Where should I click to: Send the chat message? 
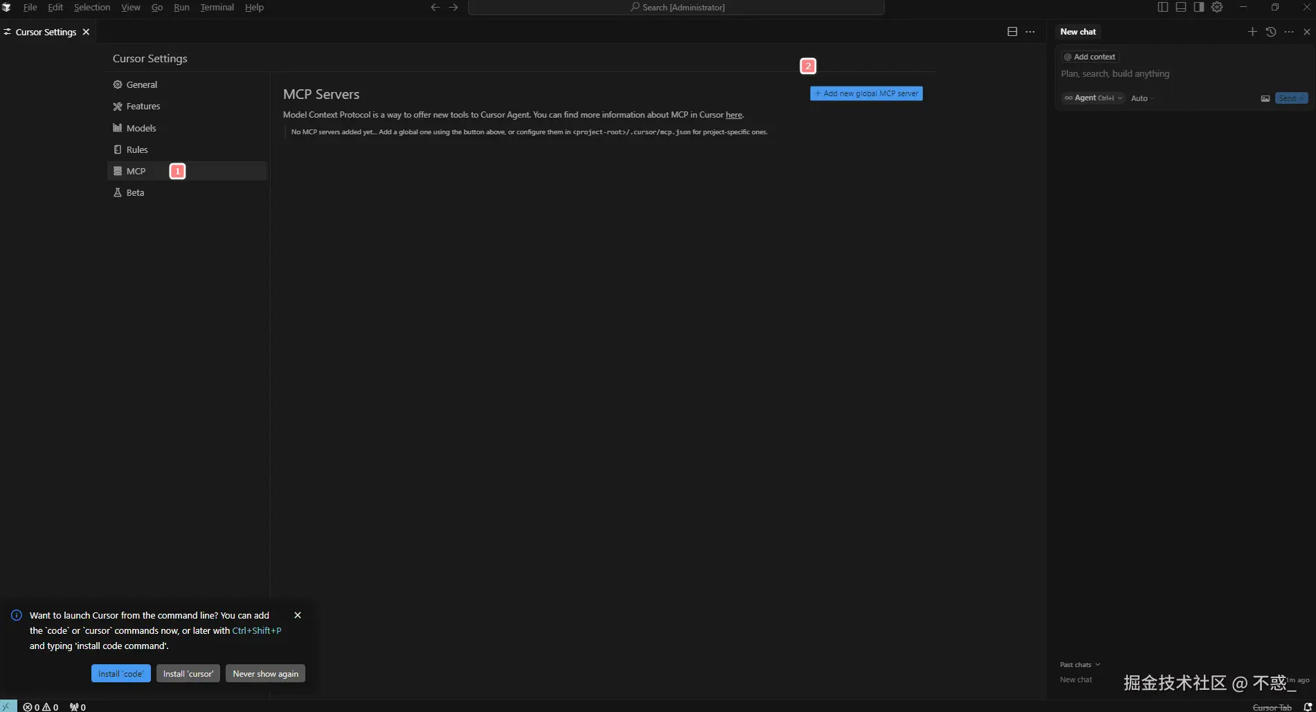pos(1291,98)
